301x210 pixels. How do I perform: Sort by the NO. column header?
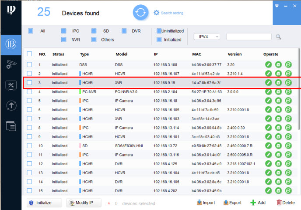click(42, 54)
